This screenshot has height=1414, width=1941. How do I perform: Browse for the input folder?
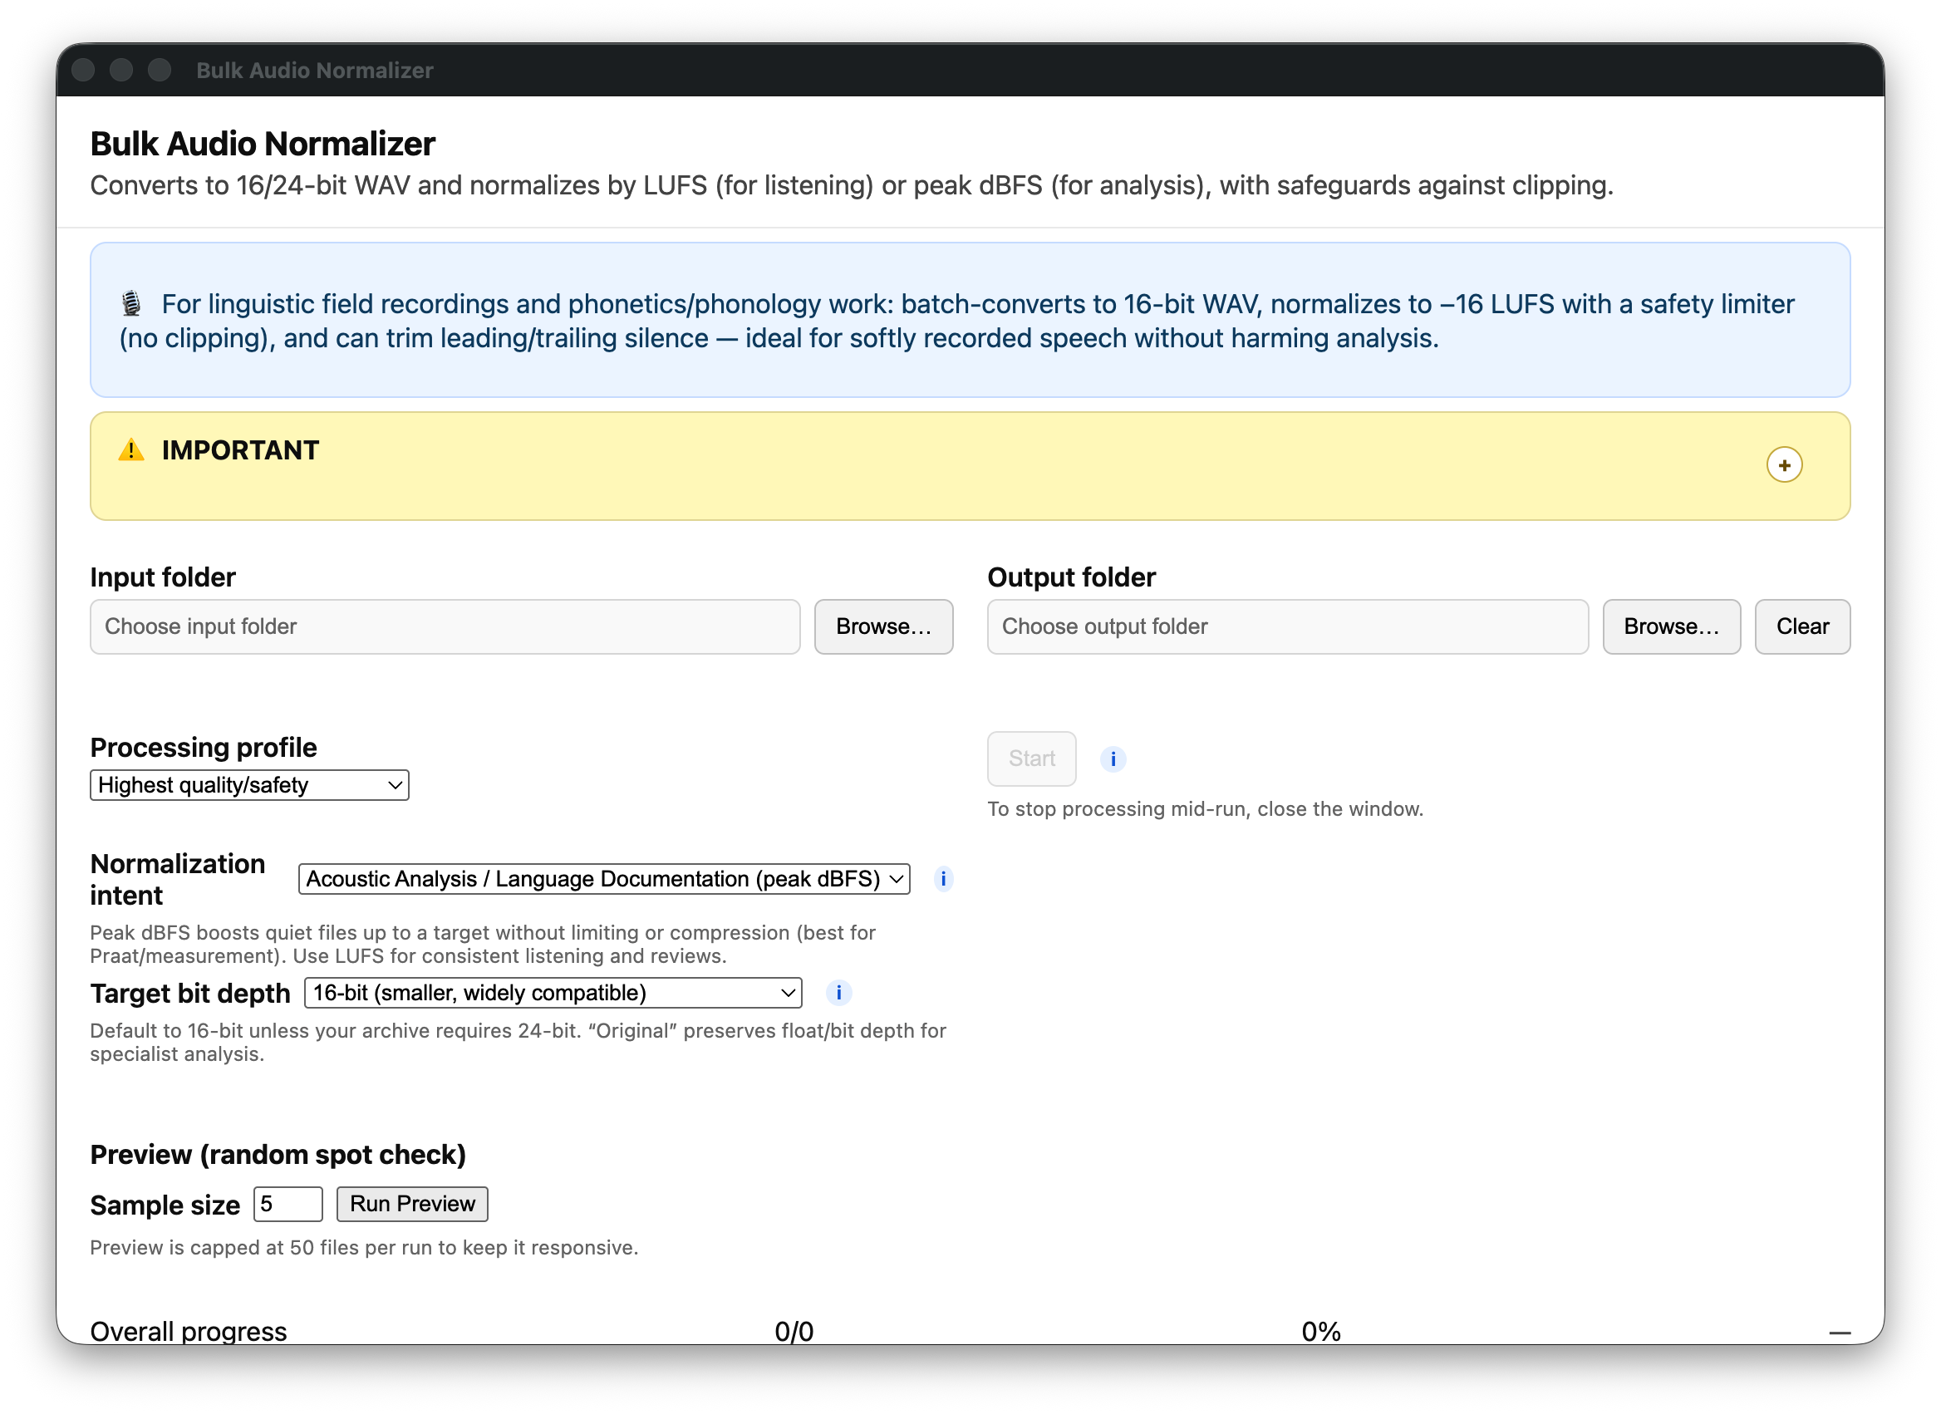(882, 626)
